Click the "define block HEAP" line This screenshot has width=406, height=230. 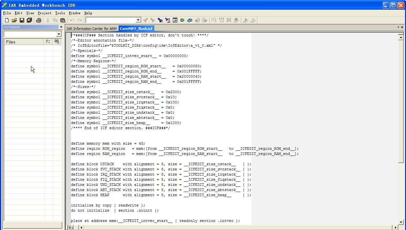pos(161,195)
